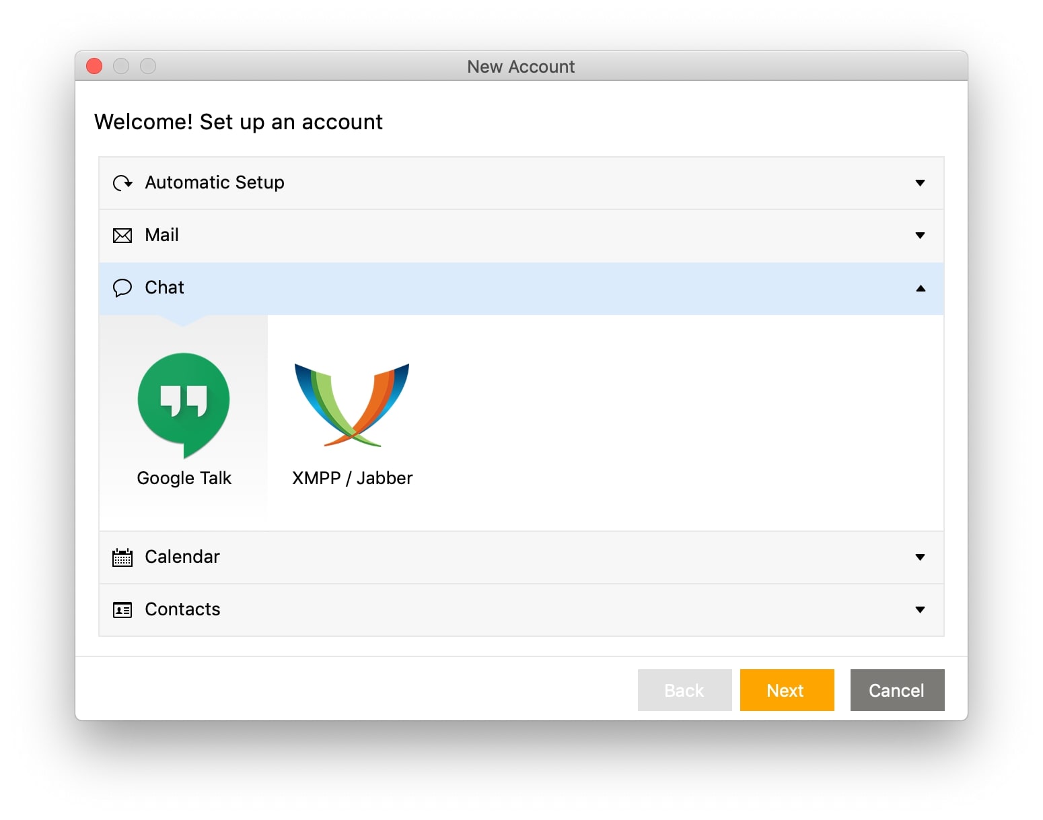The image size is (1043, 820).
Task: Click the Calendar grid icon
Action: [x=122, y=557]
